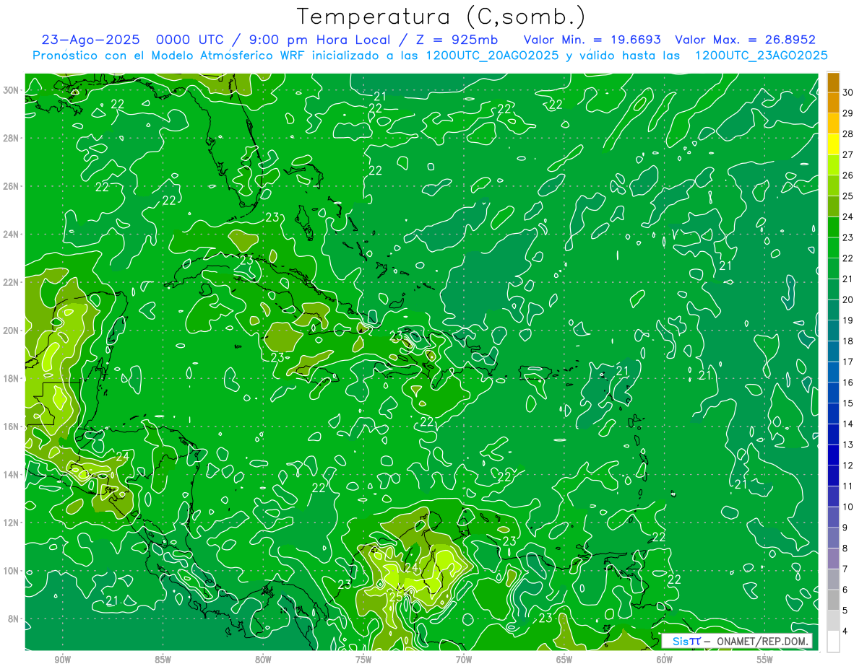Click color scale label "26"
867x669 pixels.
coord(848,175)
